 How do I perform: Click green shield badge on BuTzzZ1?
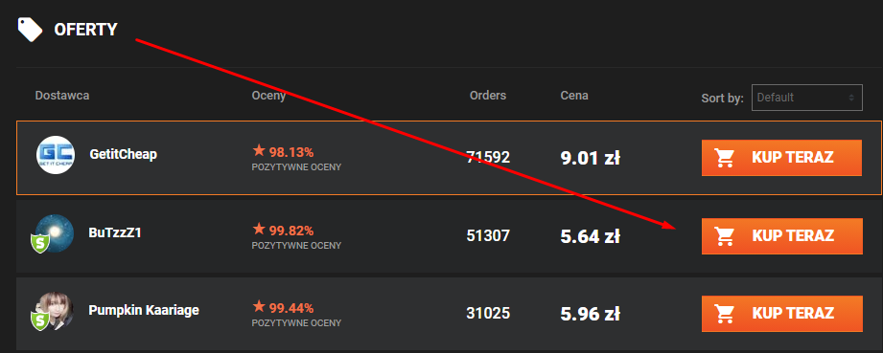coord(40,243)
